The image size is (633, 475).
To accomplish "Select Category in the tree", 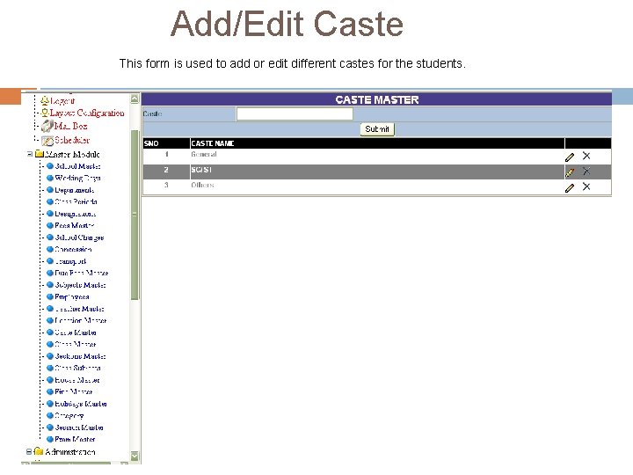I will point(69,415).
